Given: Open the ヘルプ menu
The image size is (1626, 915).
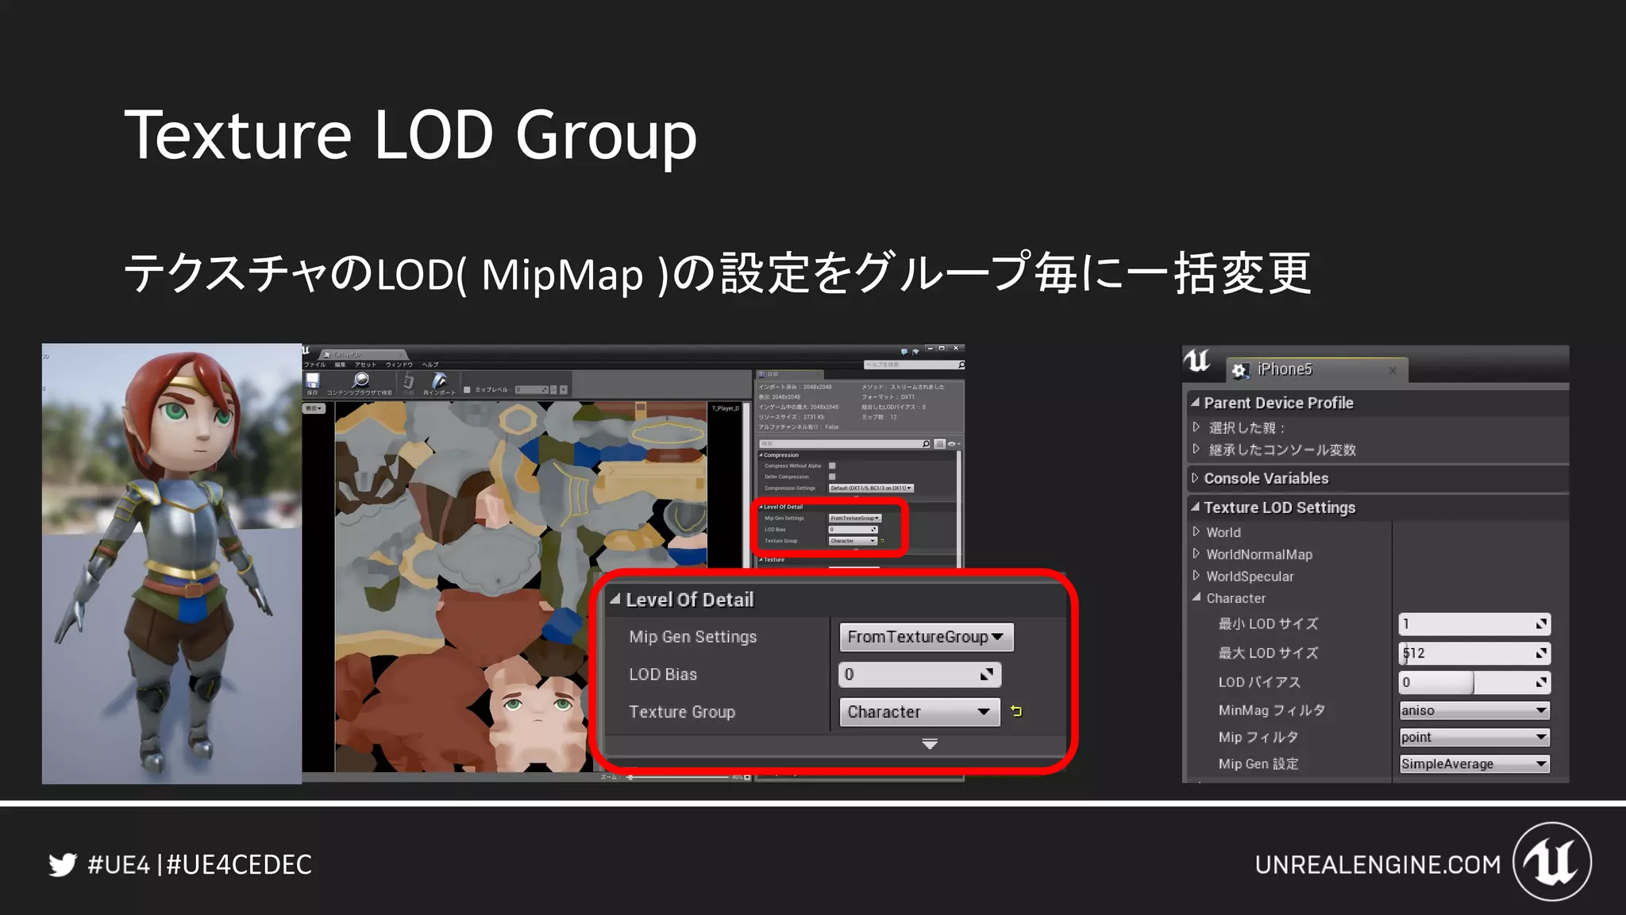Looking at the screenshot, I should click(x=430, y=365).
